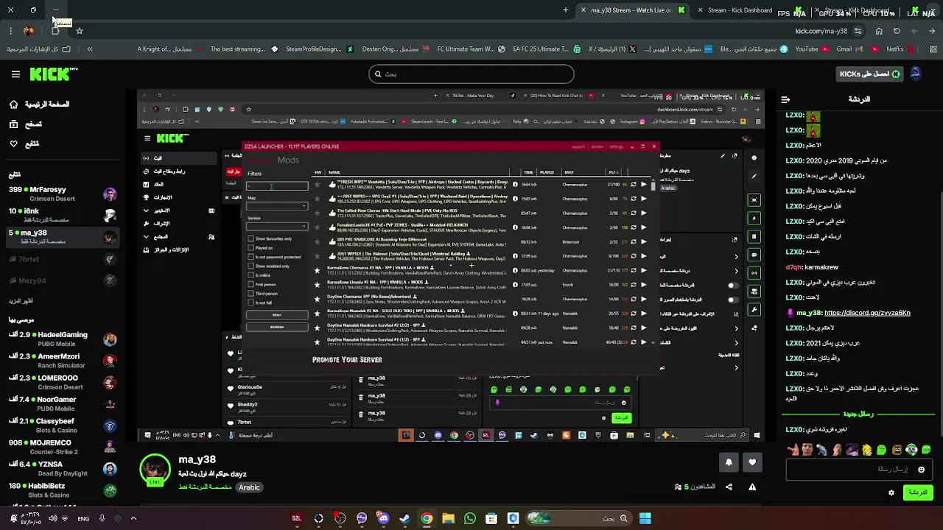Collapse the chat panel icon
The image size is (943, 530).
tap(785, 99)
